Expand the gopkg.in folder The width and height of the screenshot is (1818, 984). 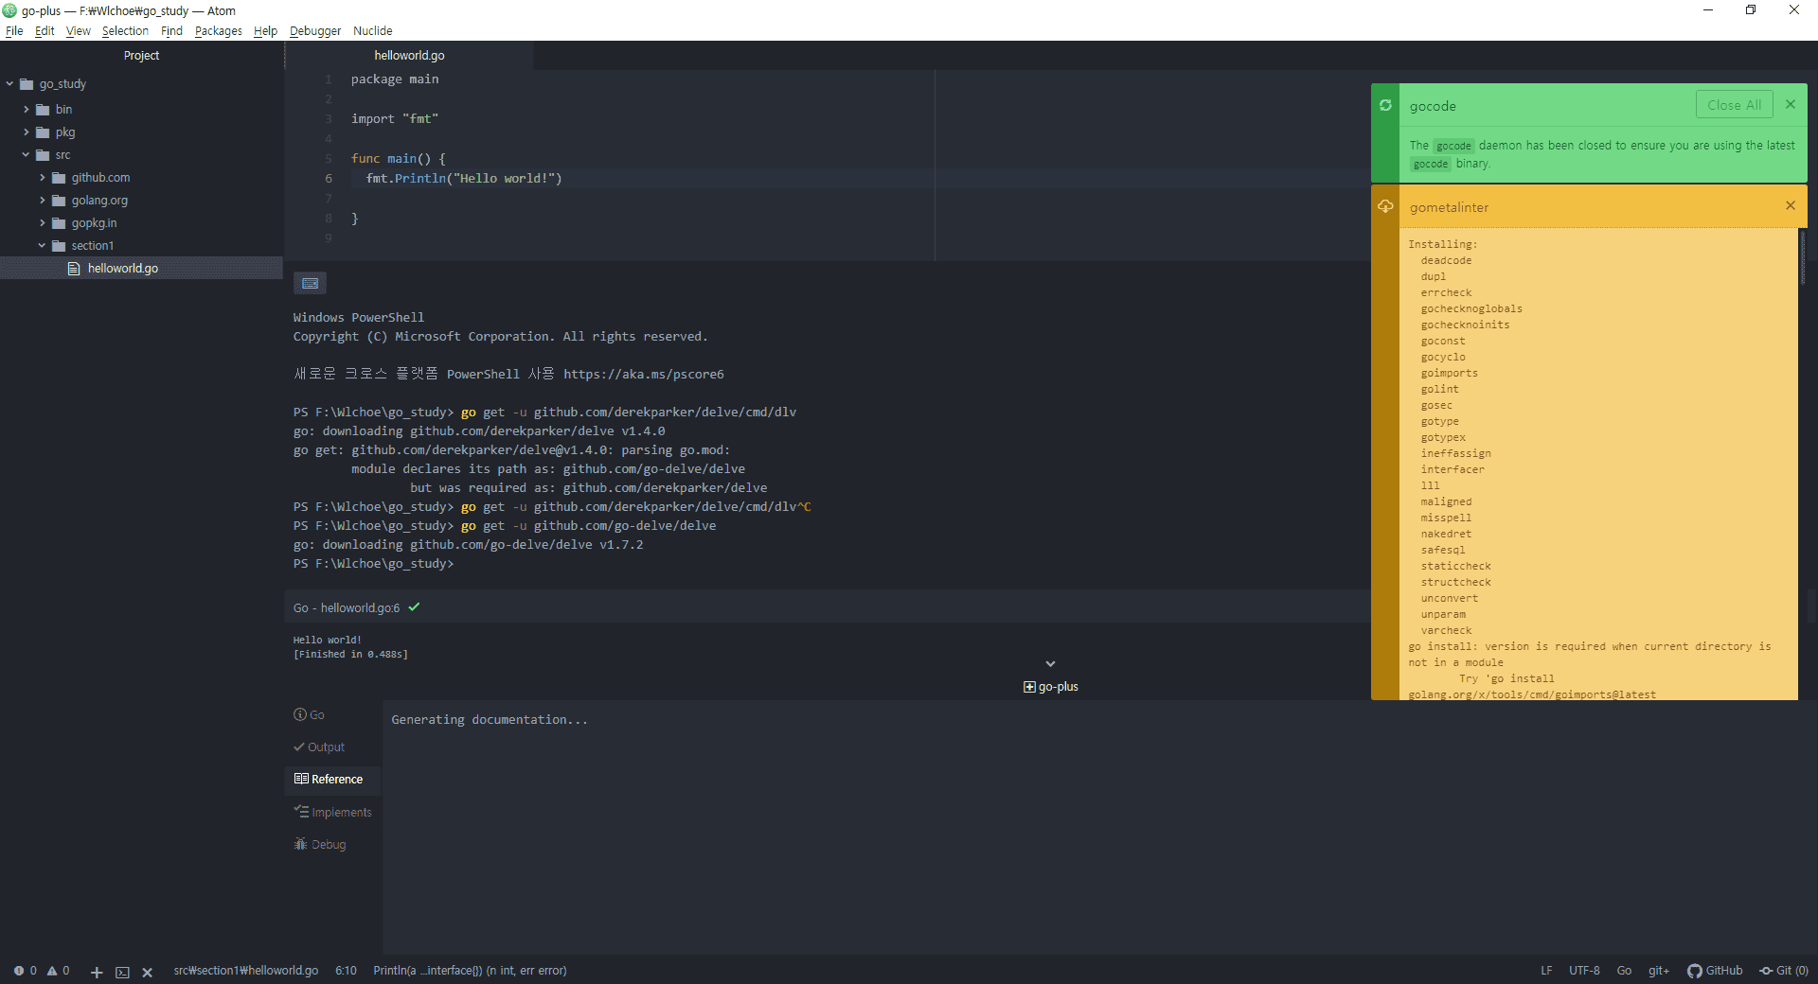tap(42, 223)
